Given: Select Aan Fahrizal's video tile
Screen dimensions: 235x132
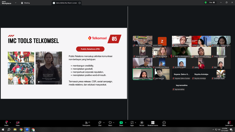Looking at the screenshot, I should click(162, 74).
